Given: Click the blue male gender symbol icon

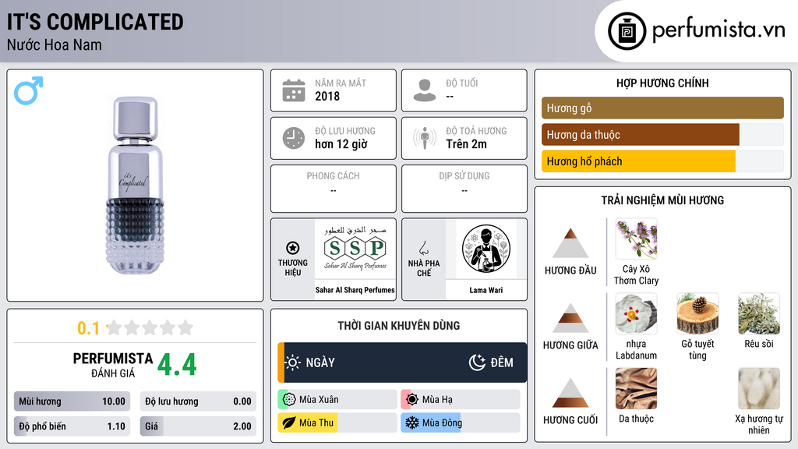Looking at the screenshot, I should (x=29, y=90).
